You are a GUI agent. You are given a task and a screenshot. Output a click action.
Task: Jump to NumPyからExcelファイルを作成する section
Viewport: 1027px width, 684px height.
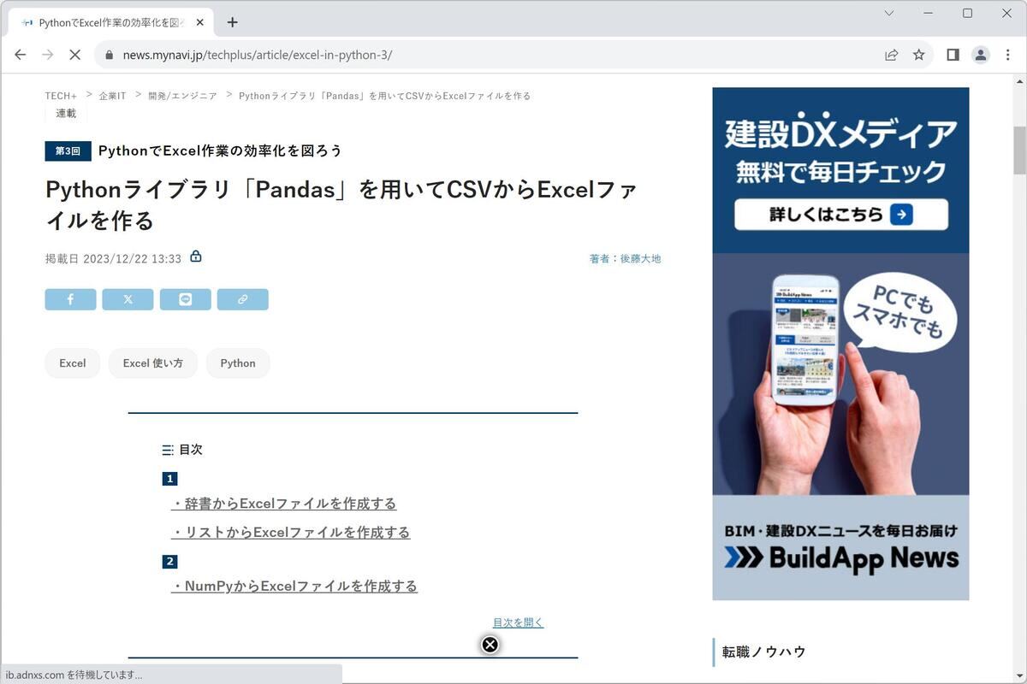click(x=294, y=586)
